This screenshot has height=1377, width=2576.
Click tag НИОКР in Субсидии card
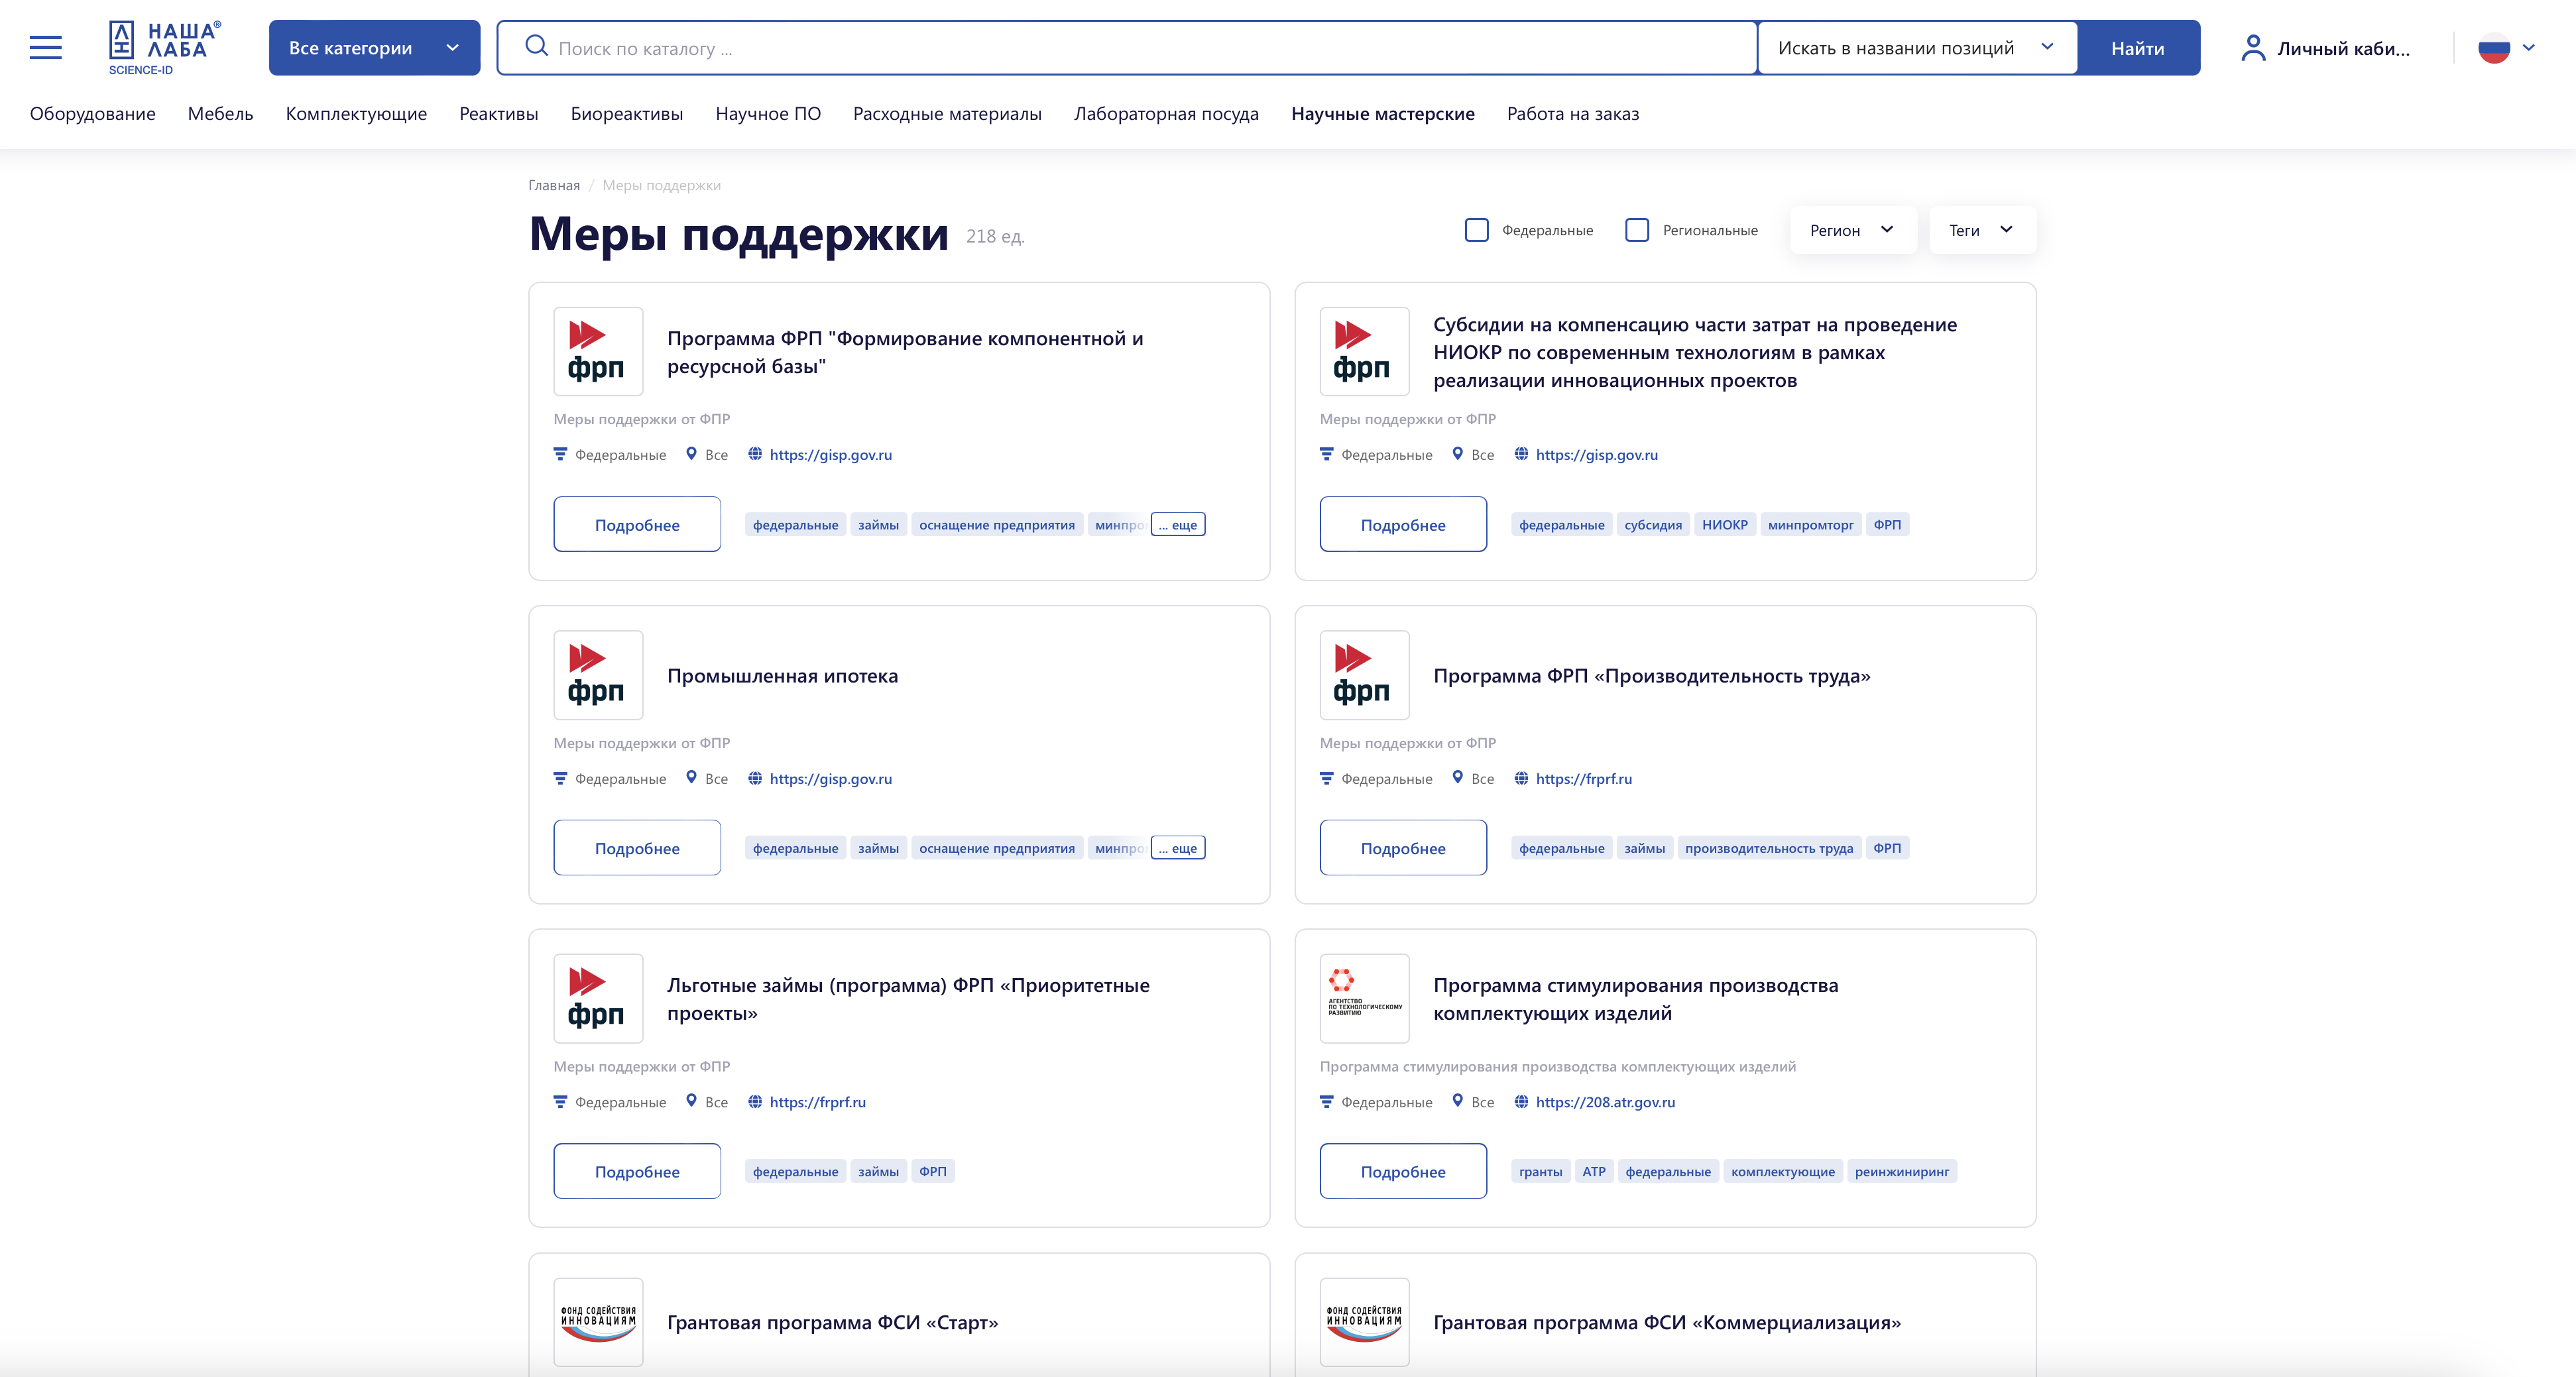point(1725,524)
